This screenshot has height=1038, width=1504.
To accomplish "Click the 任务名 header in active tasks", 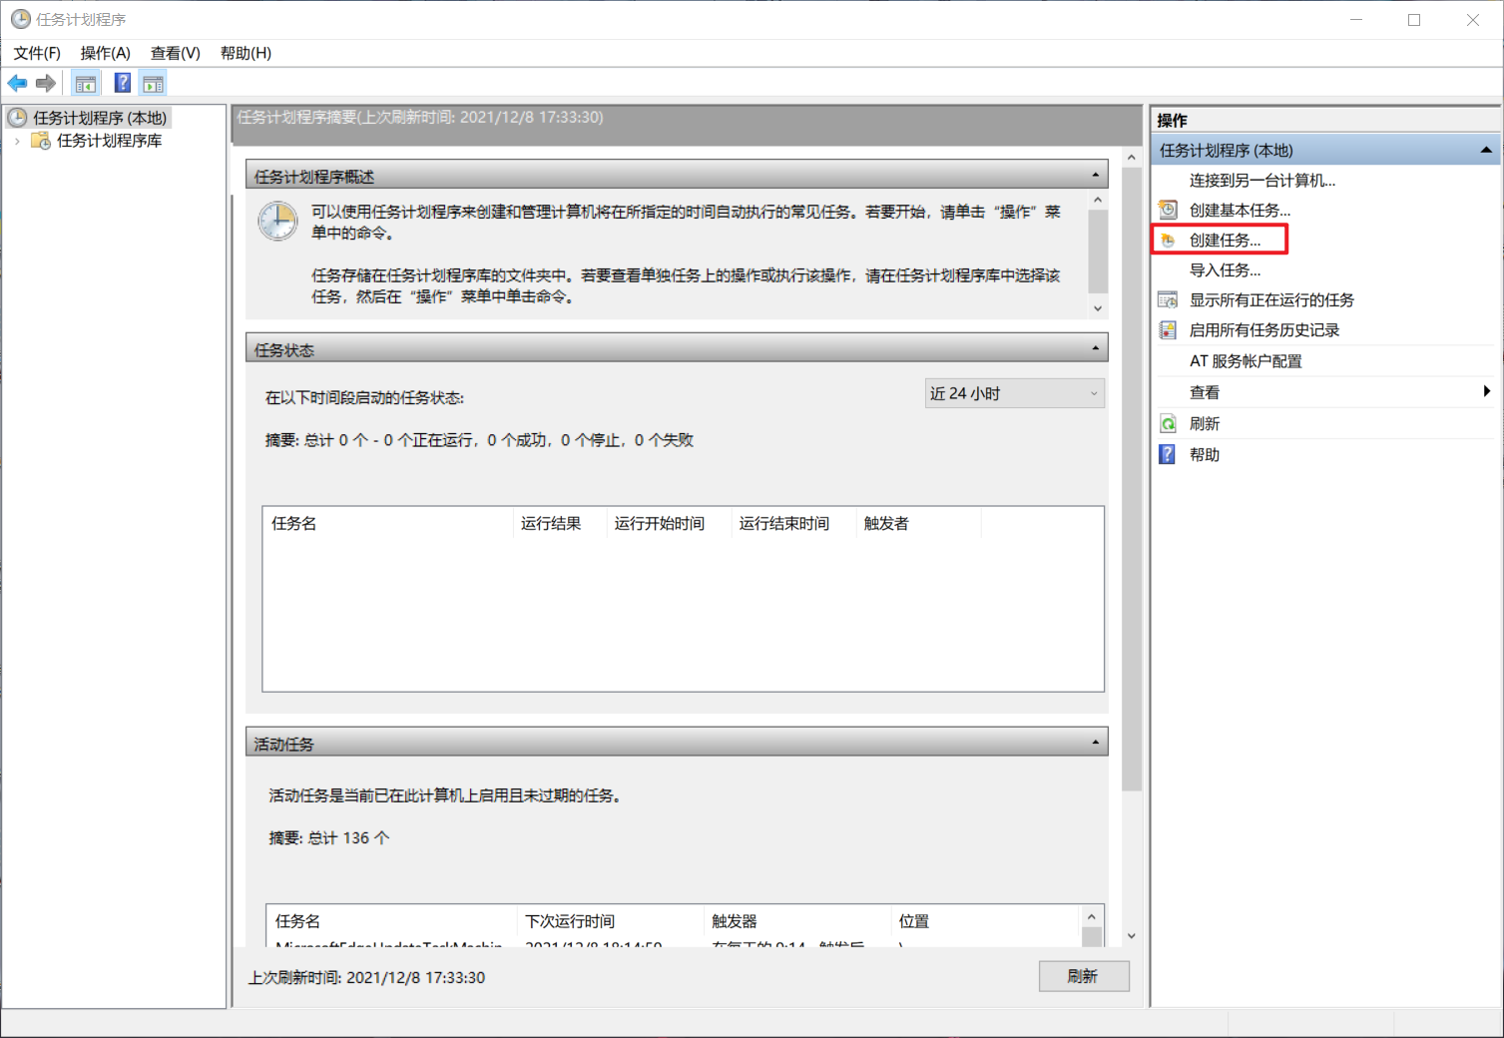I will point(391,921).
